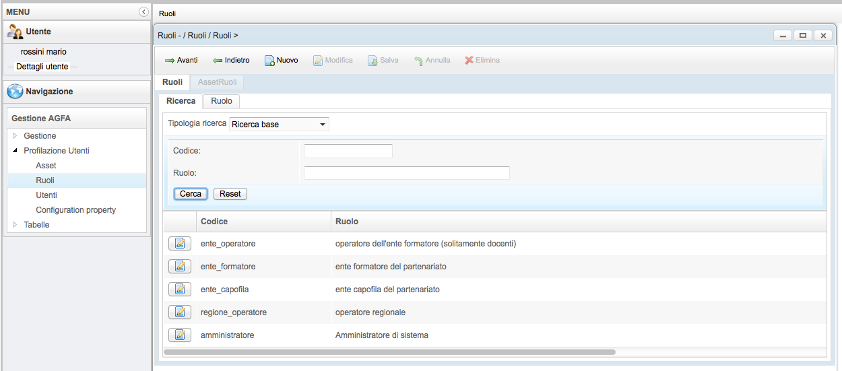Select the Ricerca tab
842x371 pixels.
(x=181, y=101)
